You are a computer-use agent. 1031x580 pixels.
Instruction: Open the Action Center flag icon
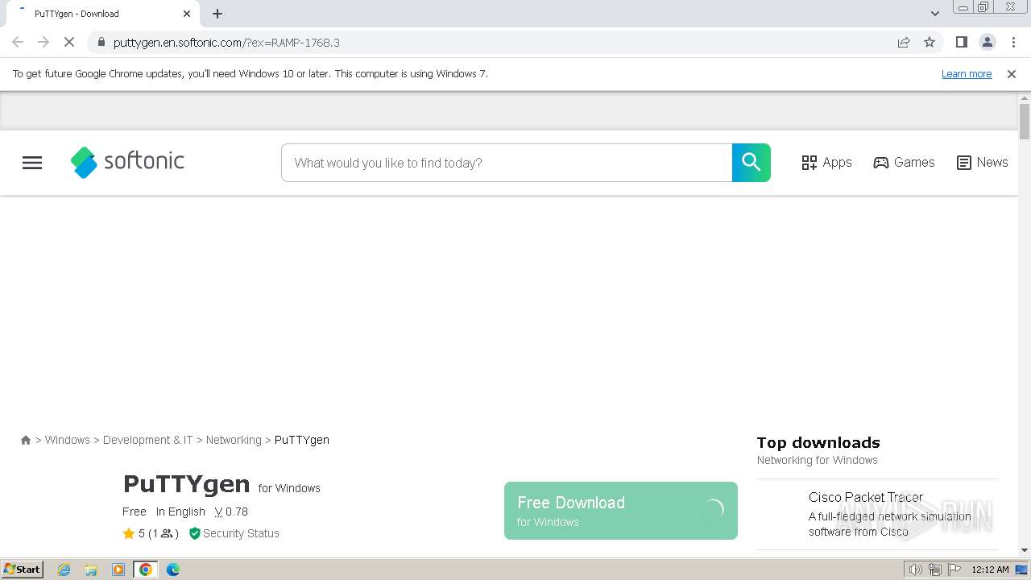pyautogui.click(x=954, y=570)
